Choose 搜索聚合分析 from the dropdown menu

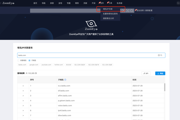tap(108, 18)
